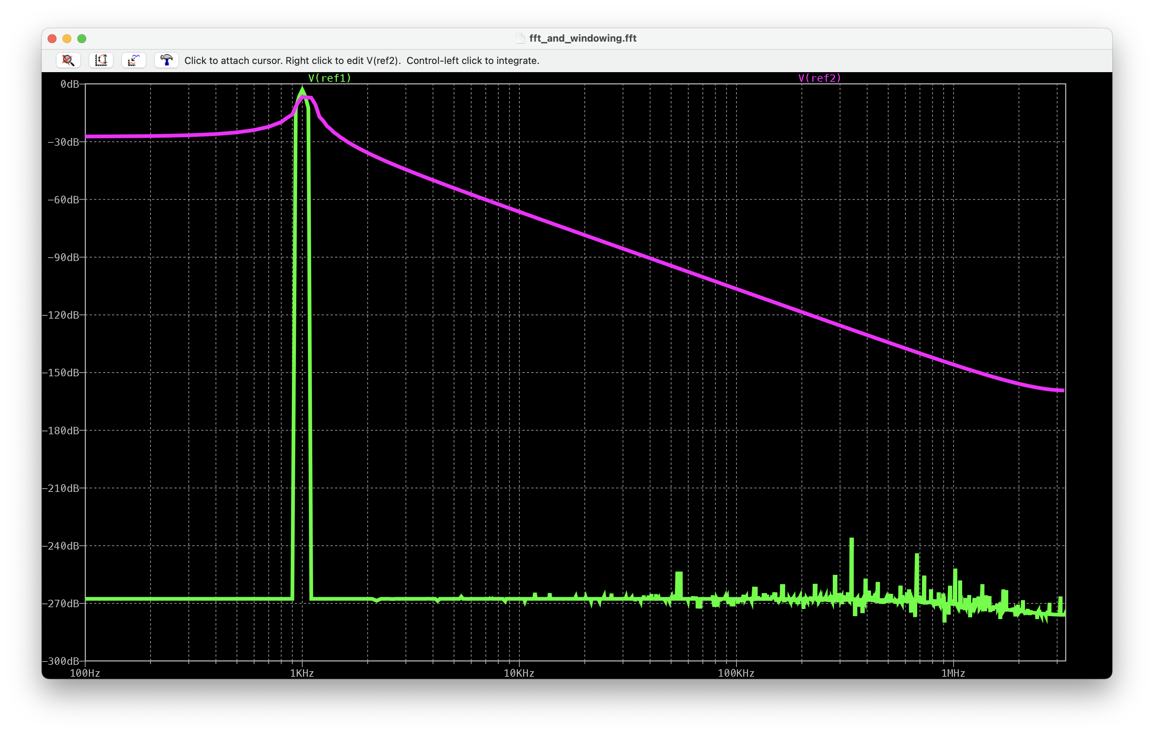Click the -150dB axis label

tap(60, 373)
